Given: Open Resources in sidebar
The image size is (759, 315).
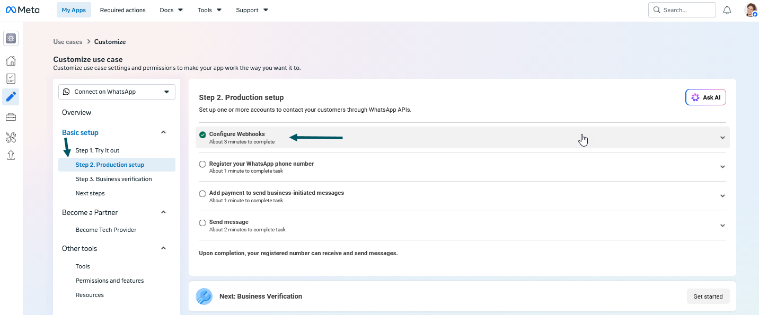Looking at the screenshot, I should [x=90, y=295].
